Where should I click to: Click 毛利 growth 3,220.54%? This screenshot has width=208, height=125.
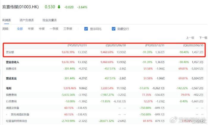pyautogui.click(x=107, y=88)
